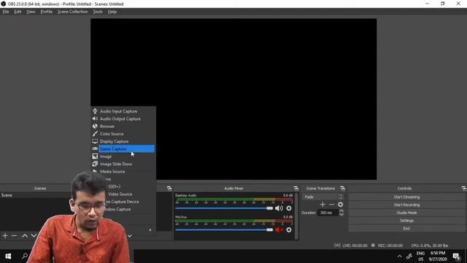Screen dimensions: 467x263
Task: Click the Duration 300 ms field
Action: click(328, 213)
